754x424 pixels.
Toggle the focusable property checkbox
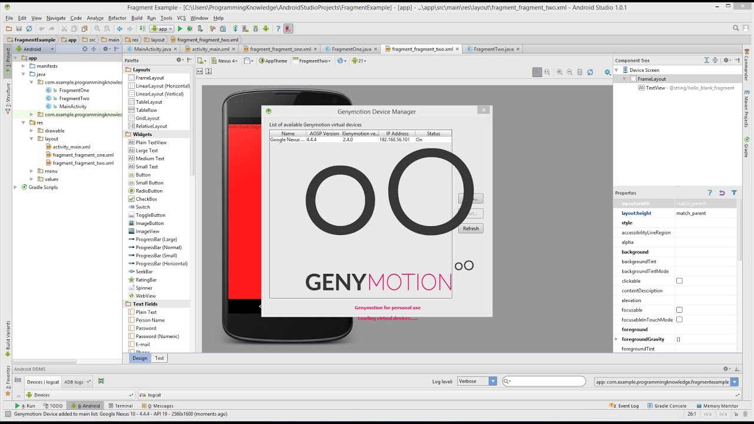(x=679, y=310)
